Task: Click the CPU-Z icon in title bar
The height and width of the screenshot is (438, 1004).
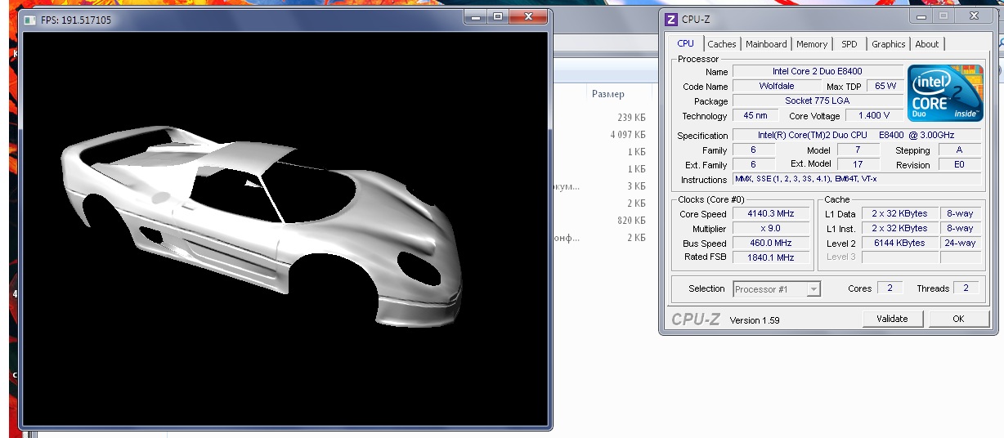Action: click(671, 20)
